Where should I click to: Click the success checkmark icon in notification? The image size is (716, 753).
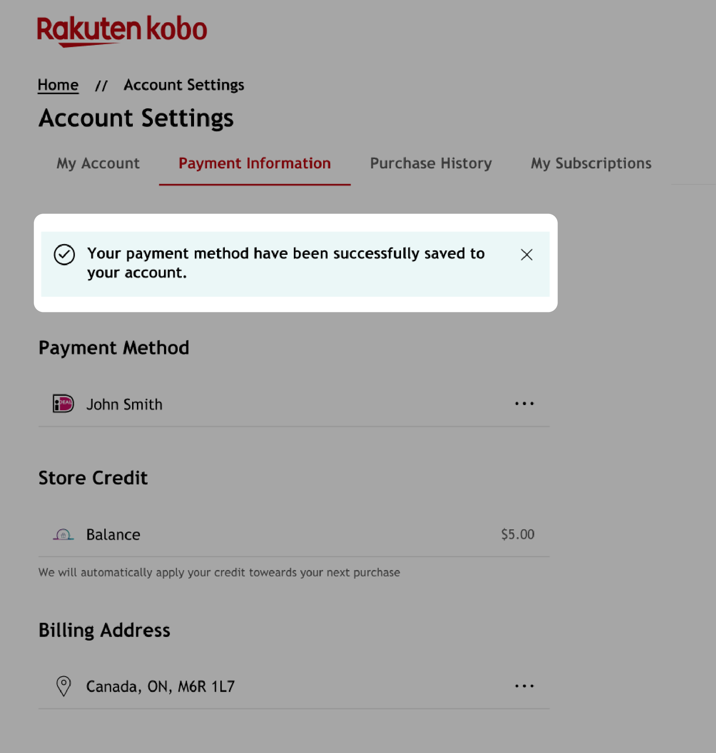coord(64,254)
